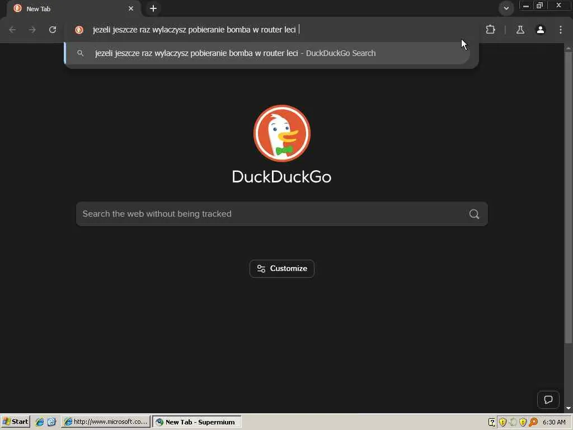Viewport: 573px width, 430px height.
Task: Reload the current page
Action: click(53, 30)
